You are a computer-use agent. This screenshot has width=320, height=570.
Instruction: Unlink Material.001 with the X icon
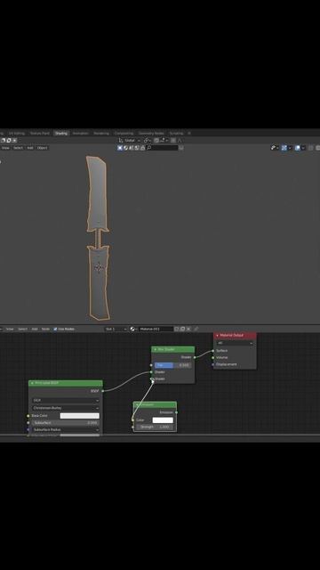(x=188, y=329)
